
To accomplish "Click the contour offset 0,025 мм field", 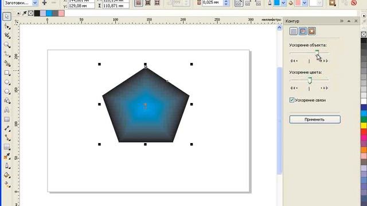I will pyautogui.click(x=213, y=2).
